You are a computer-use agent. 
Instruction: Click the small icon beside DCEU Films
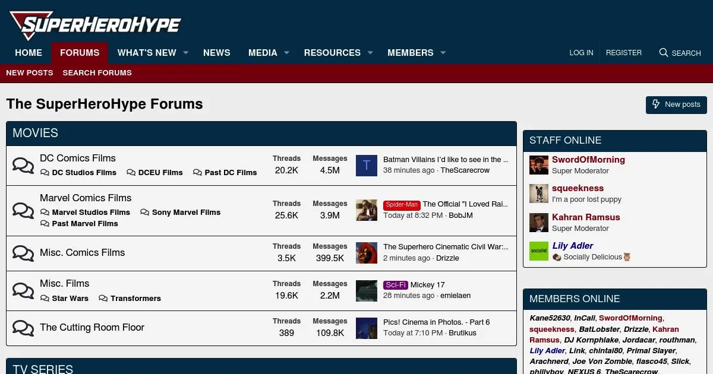131,173
